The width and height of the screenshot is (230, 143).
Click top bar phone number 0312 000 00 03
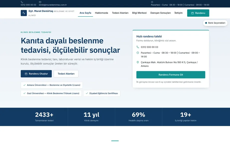click(28, 5)
